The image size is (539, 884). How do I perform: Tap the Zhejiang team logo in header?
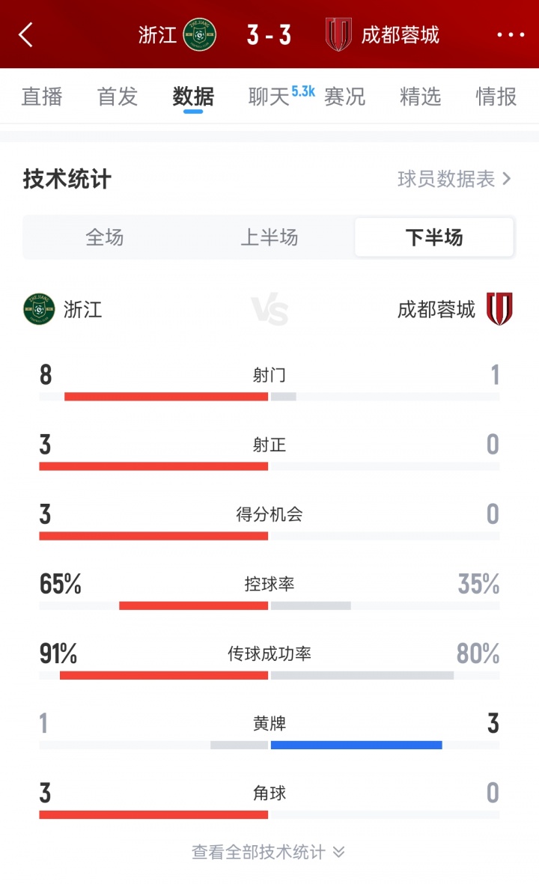199,34
